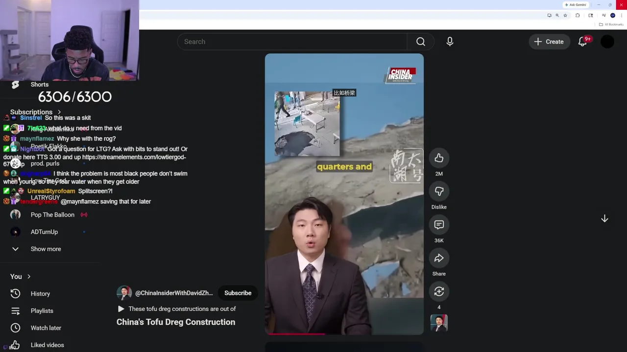627x352 pixels.
Task: Click the ADTurnUp channel avatar
Action: click(x=15, y=232)
